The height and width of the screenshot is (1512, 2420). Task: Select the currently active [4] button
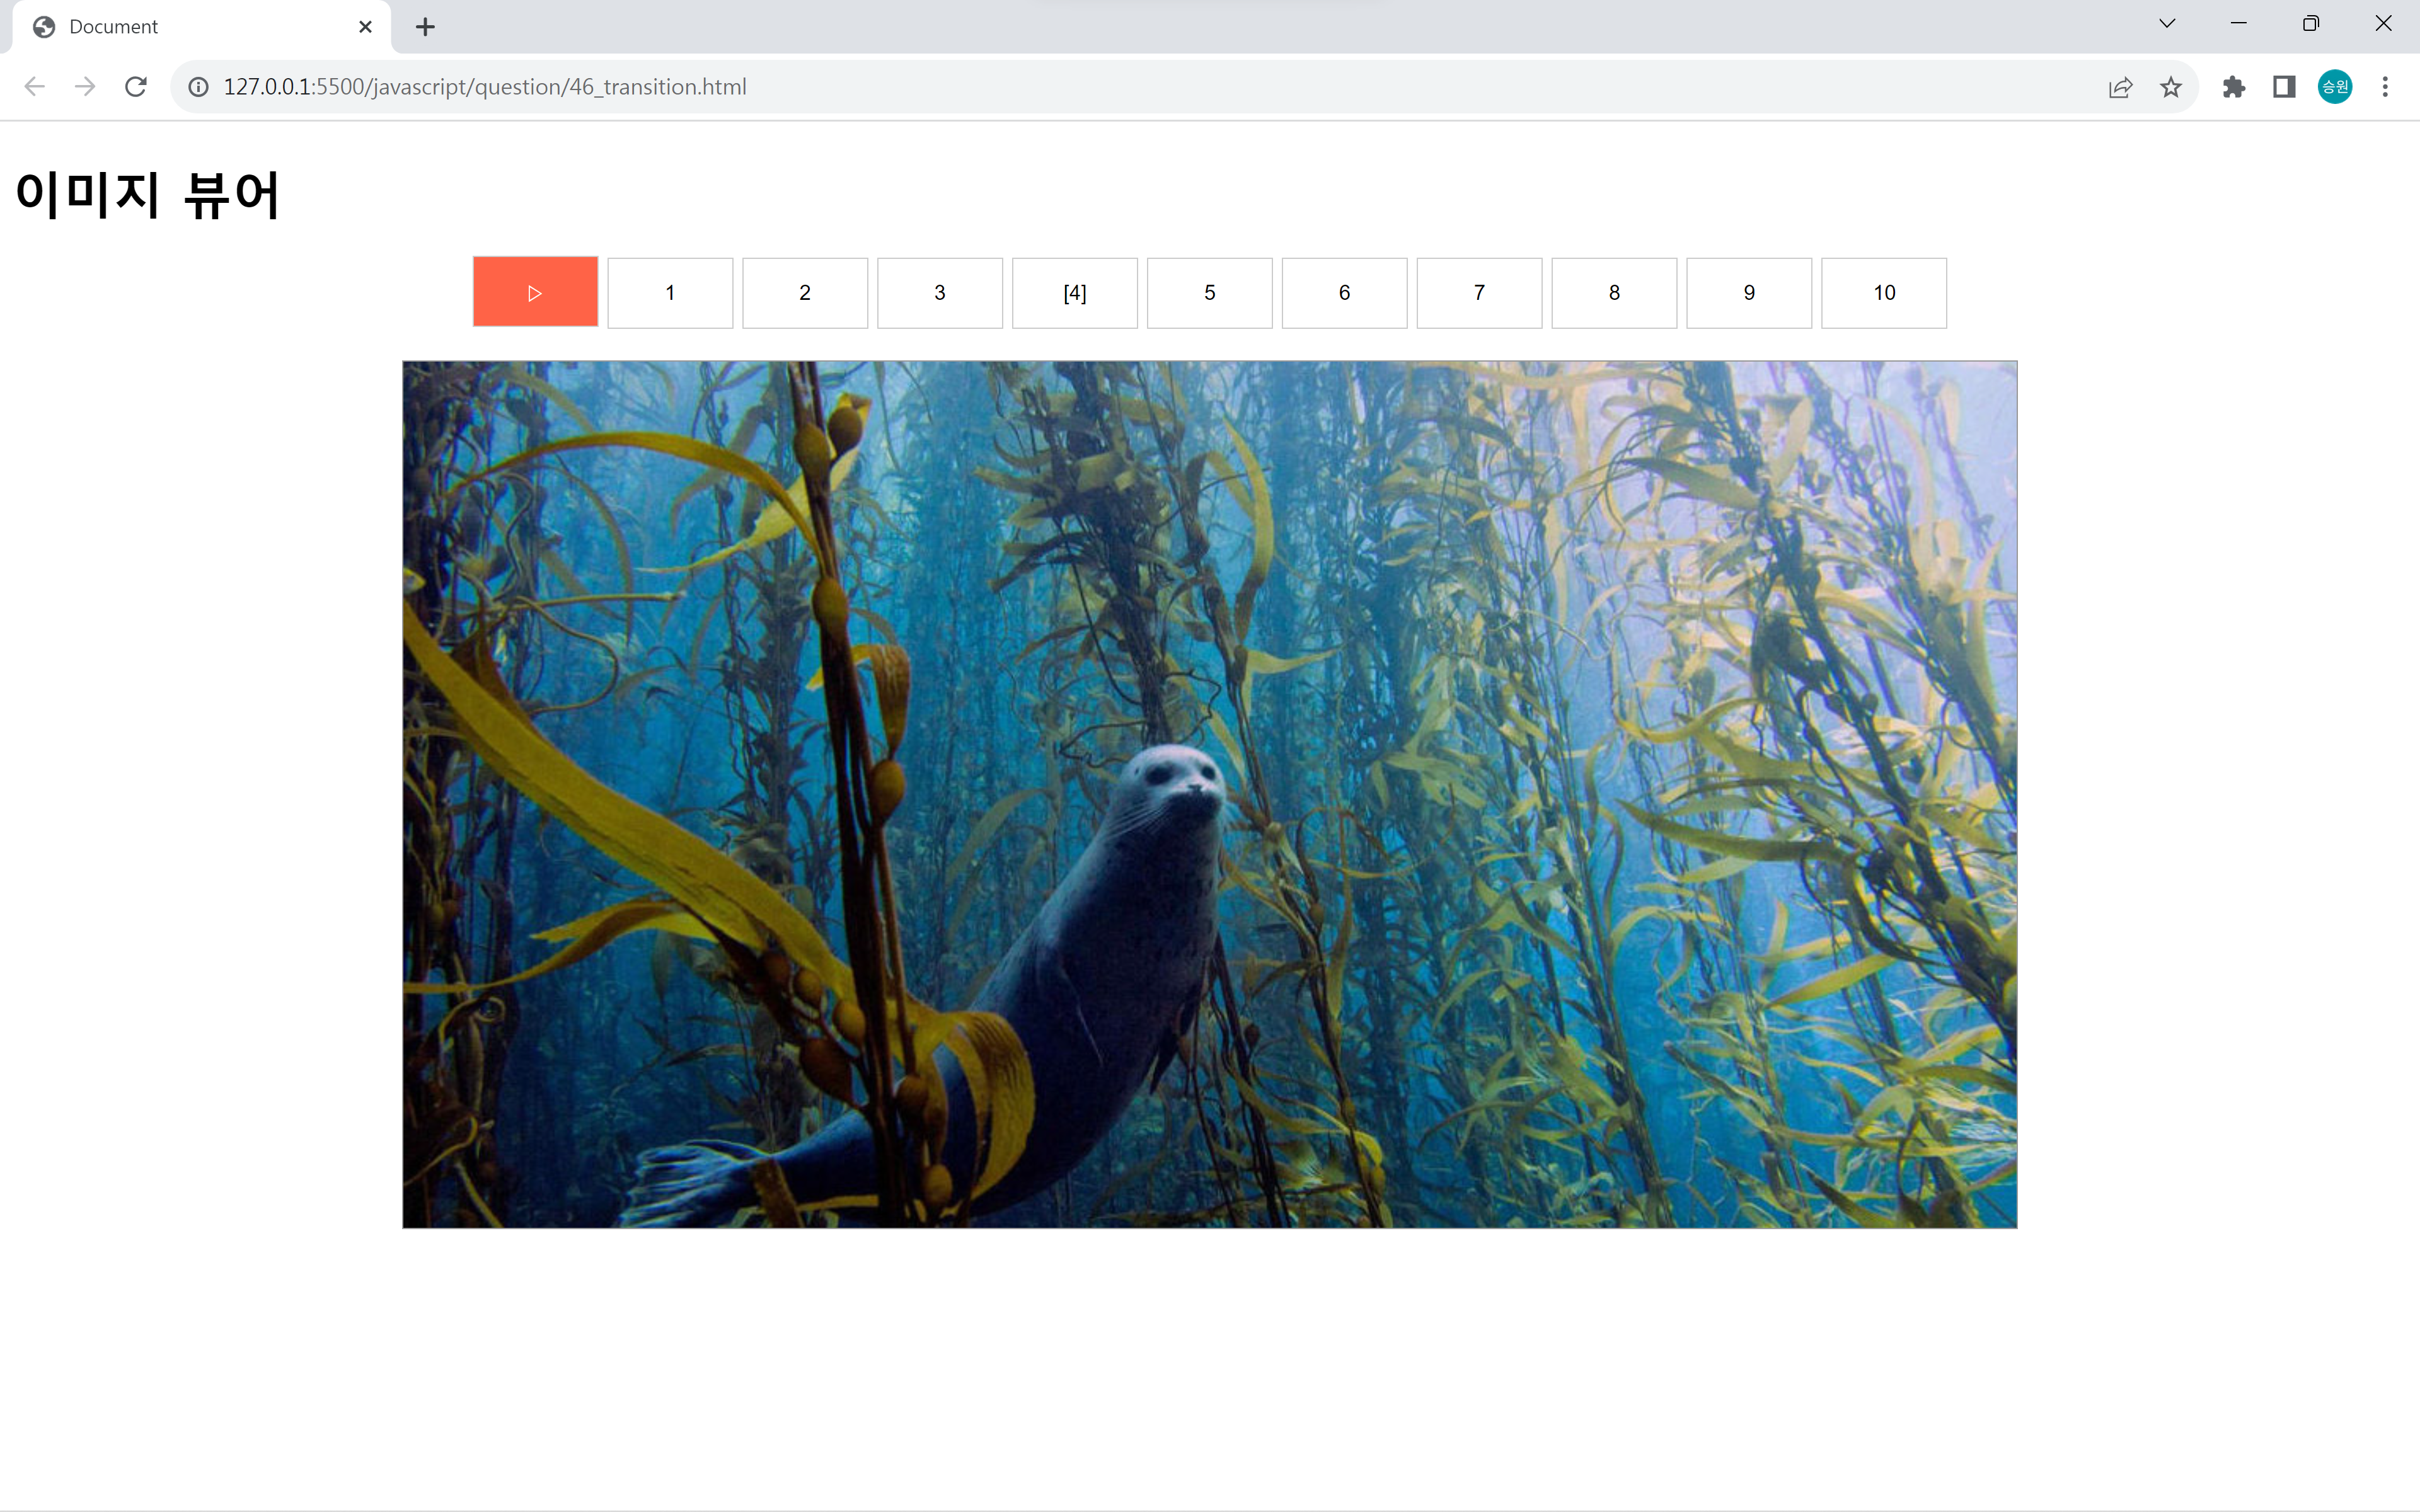pos(1074,293)
